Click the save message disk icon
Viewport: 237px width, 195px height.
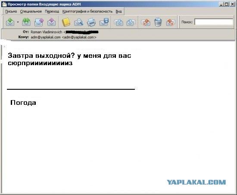[104, 22]
